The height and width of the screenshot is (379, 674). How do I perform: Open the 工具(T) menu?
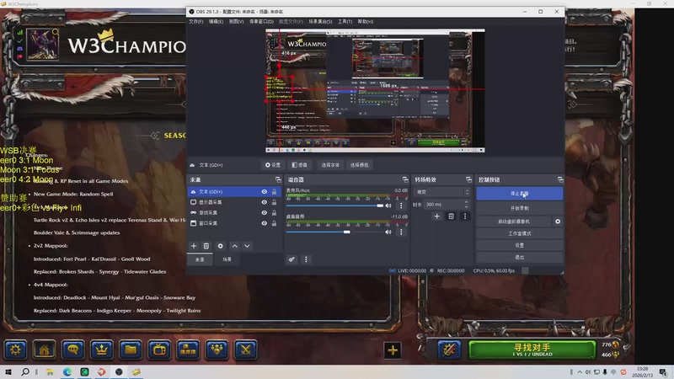[x=345, y=22]
